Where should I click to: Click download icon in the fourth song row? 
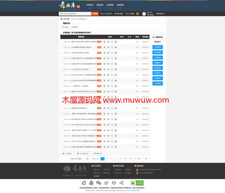point(116,58)
